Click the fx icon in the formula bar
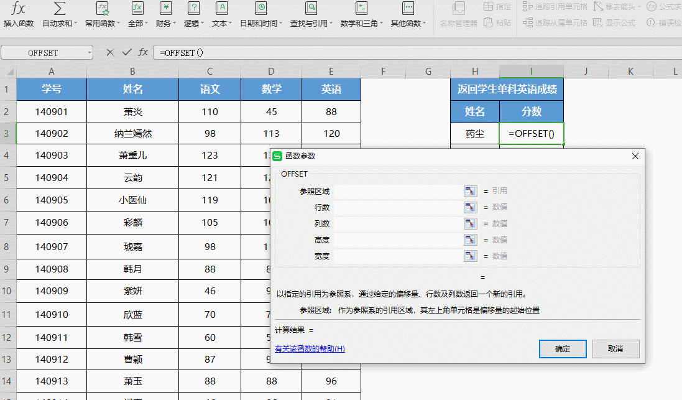The image size is (682, 400). 143,53
